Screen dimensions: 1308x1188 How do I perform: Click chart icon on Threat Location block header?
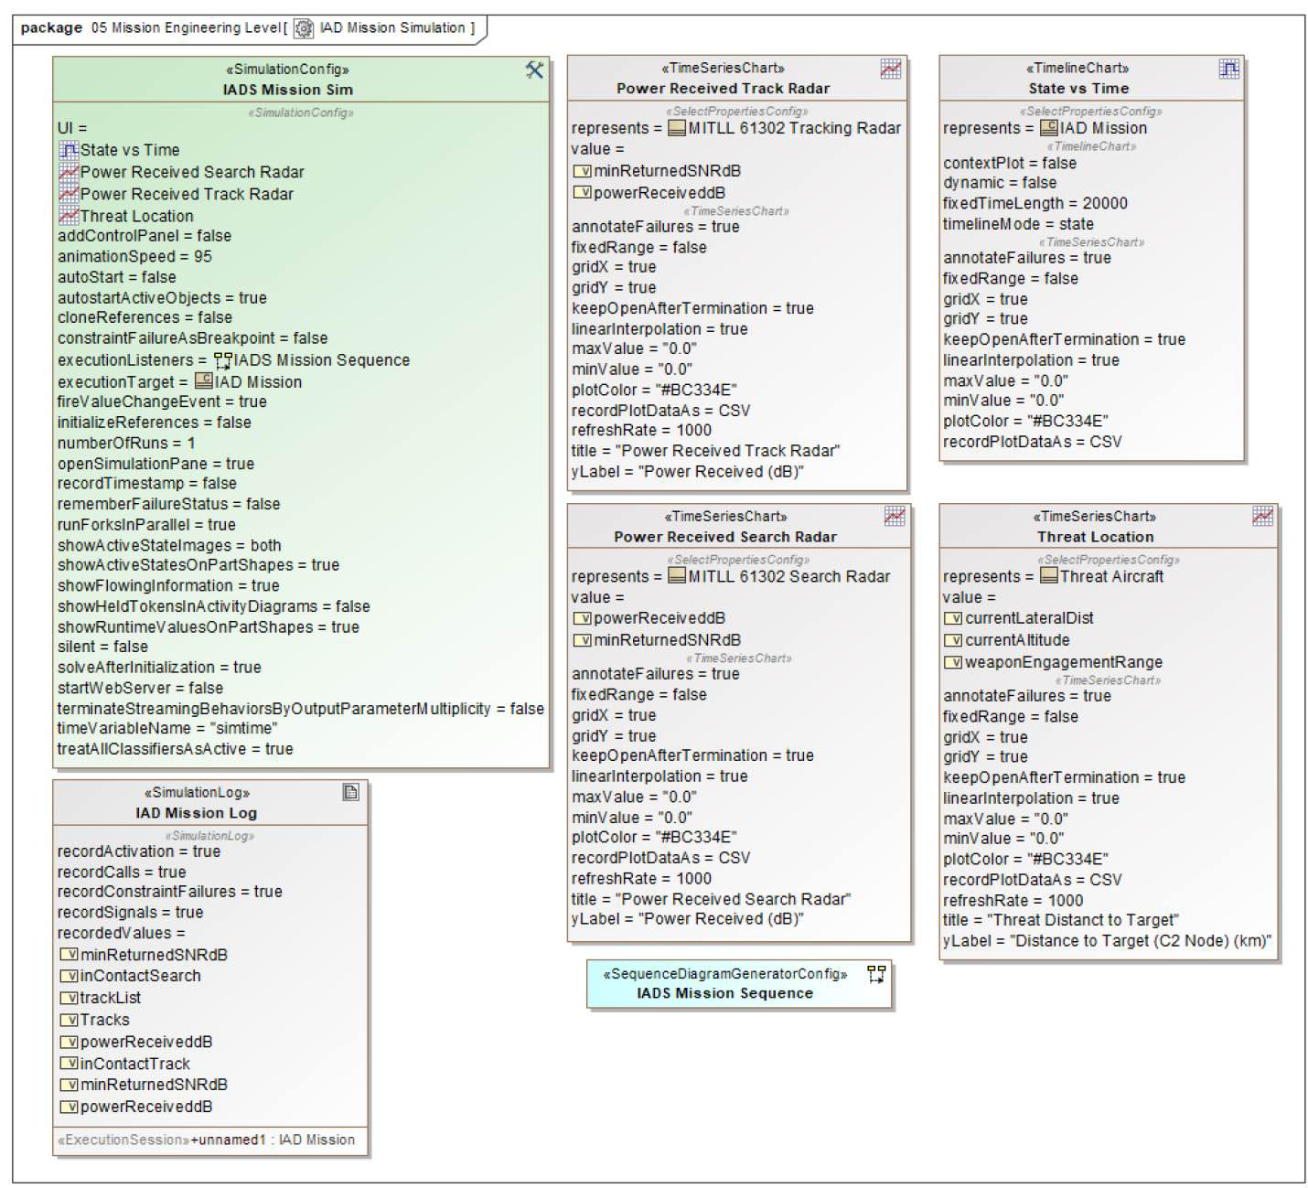[1262, 517]
